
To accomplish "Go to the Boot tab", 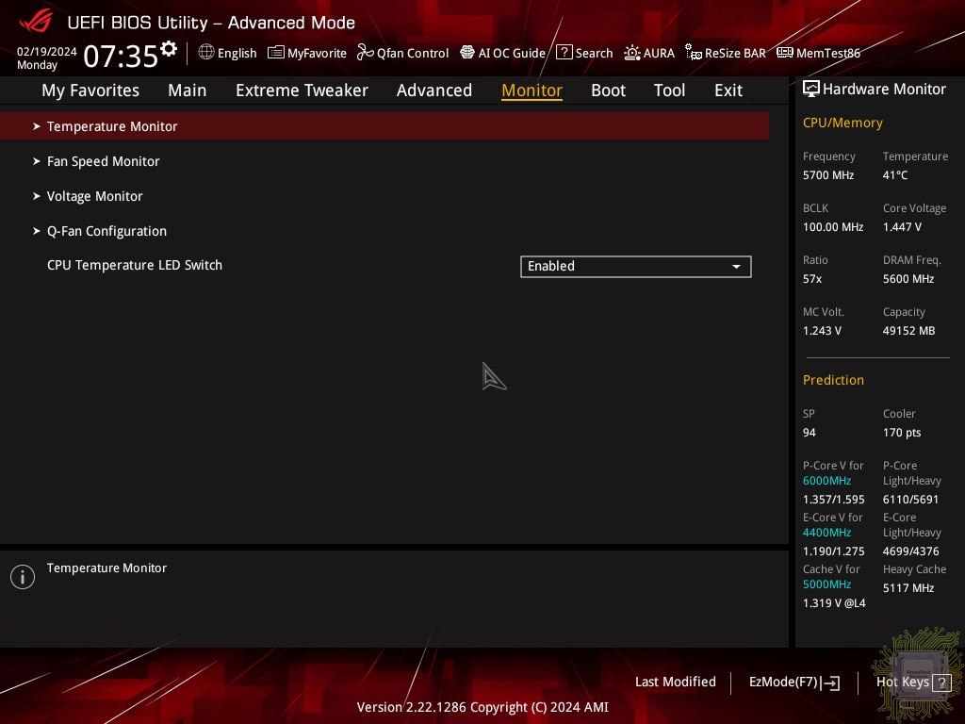I will click(608, 90).
